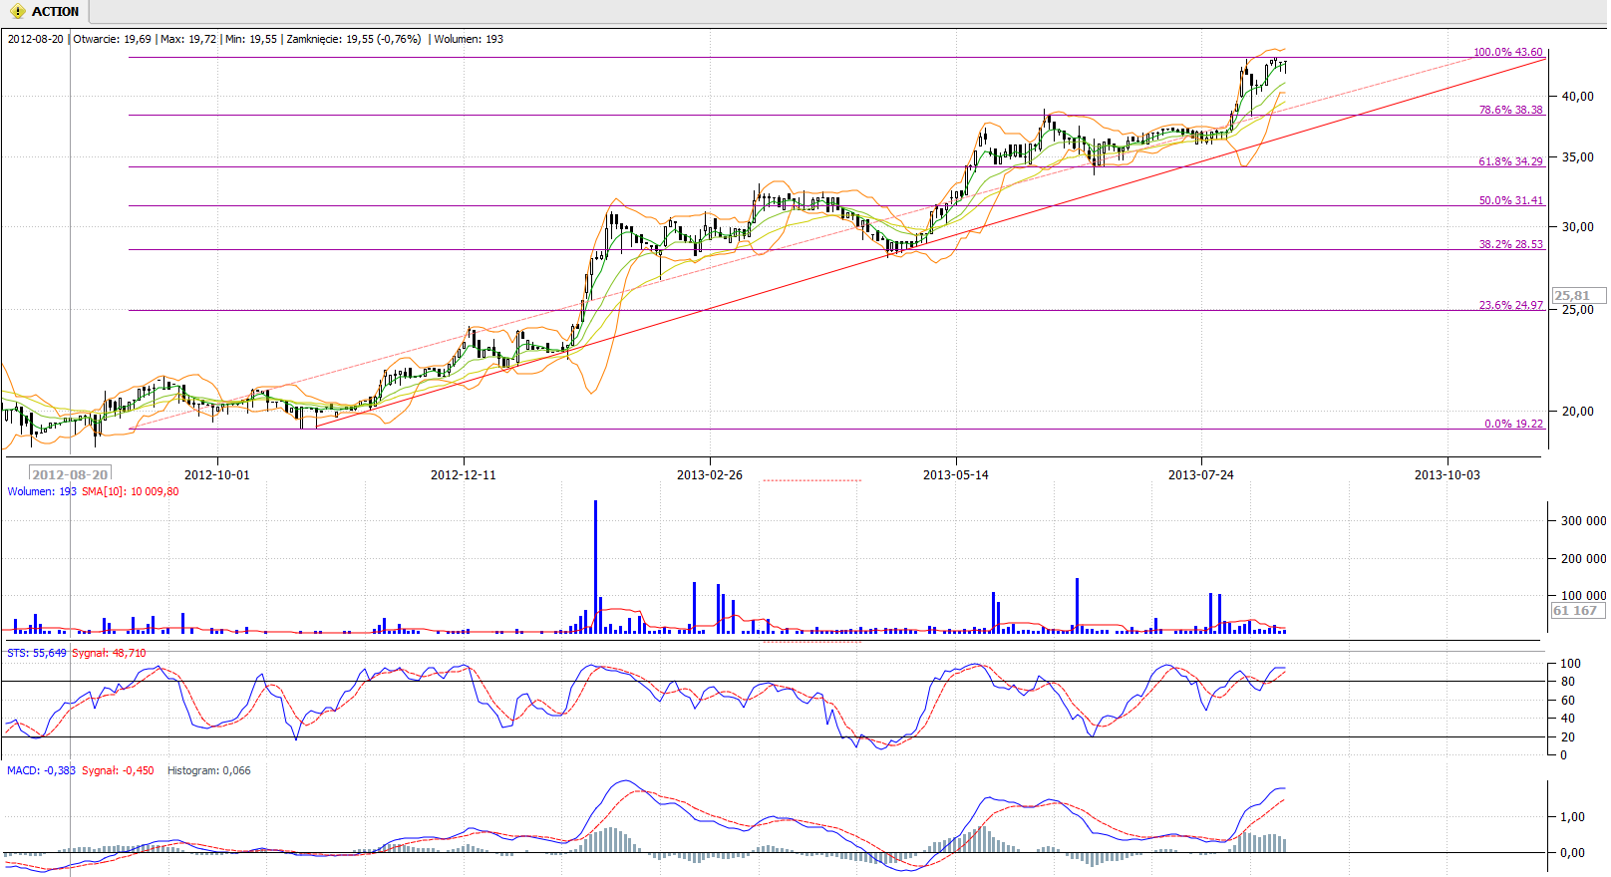Screen dimensions: 1611x877
Task: Click the 'Histogram: 0,066' label
Action: tap(209, 770)
